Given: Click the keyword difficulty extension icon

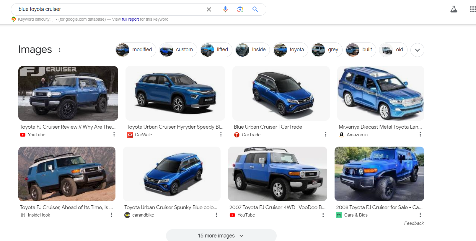Looking at the screenshot, I should pyautogui.click(x=14, y=19).
